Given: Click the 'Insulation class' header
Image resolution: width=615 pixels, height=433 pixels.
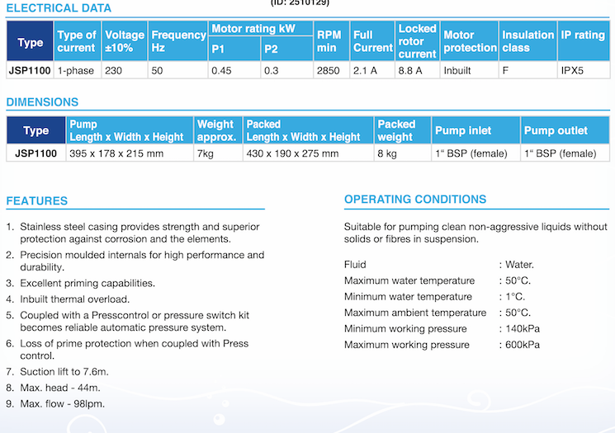Looking at the screenshot, I should point(528,41).
